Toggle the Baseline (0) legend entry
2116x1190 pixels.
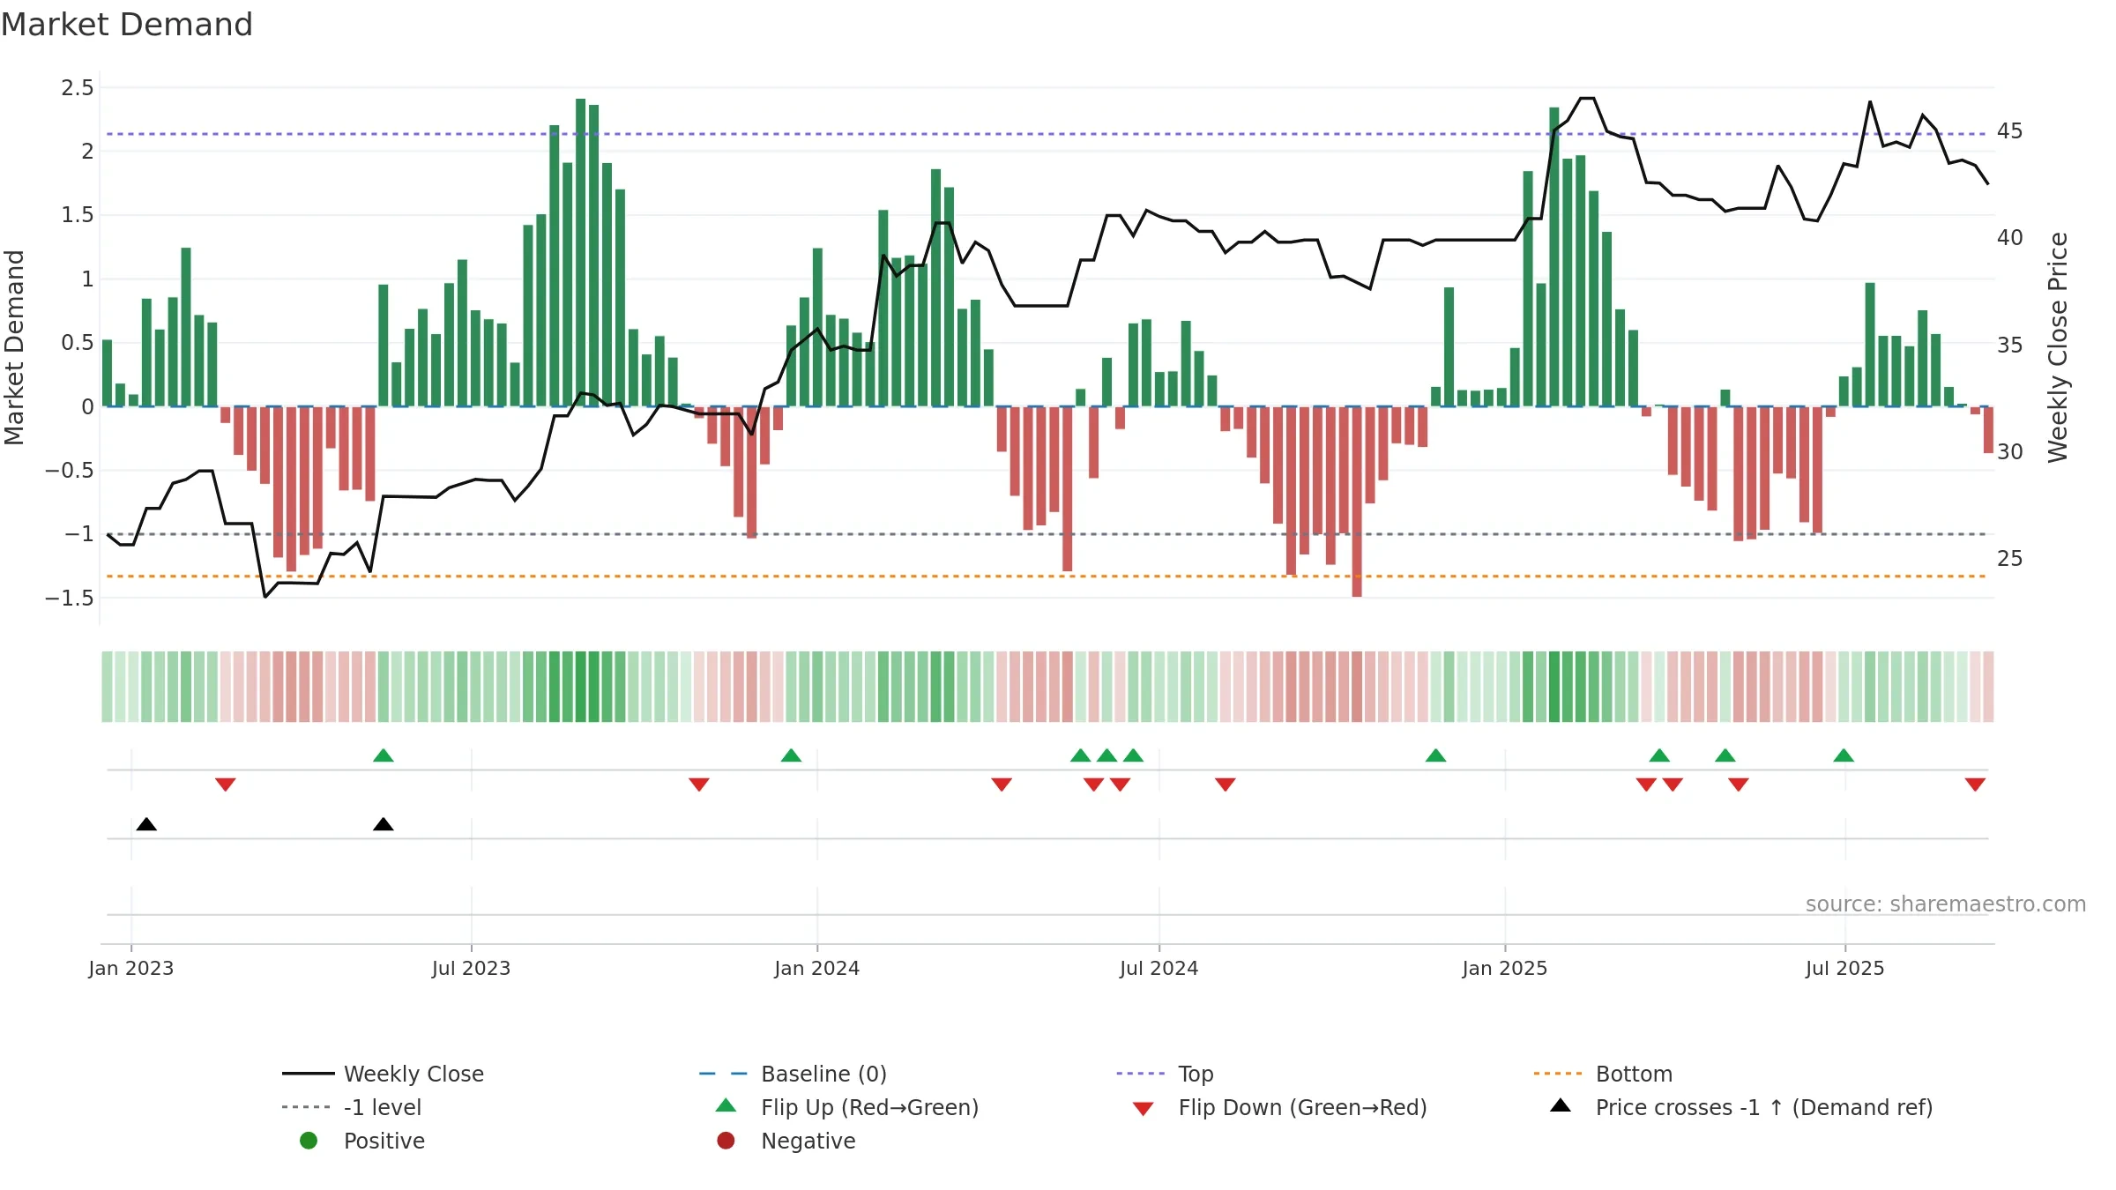point(793,1074)
